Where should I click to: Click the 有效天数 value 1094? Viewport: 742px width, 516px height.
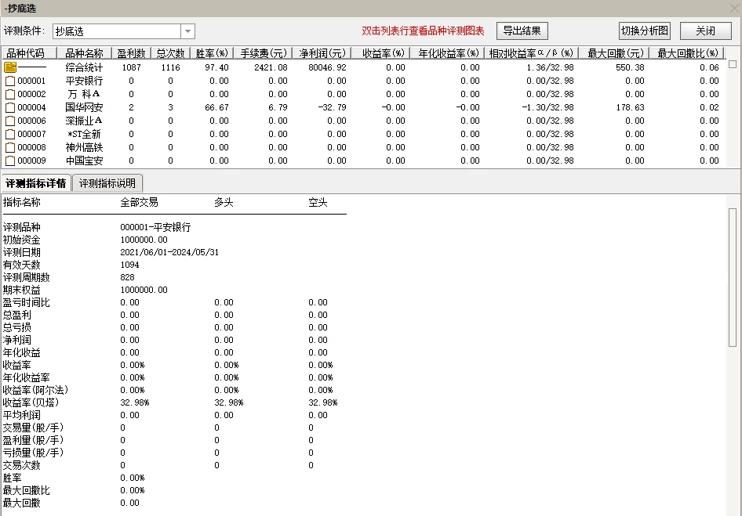129,265
